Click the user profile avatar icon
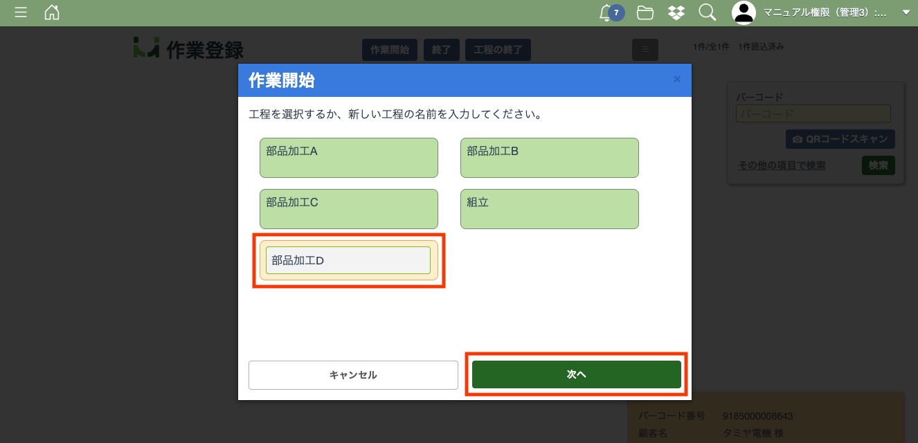 [744, 12]
